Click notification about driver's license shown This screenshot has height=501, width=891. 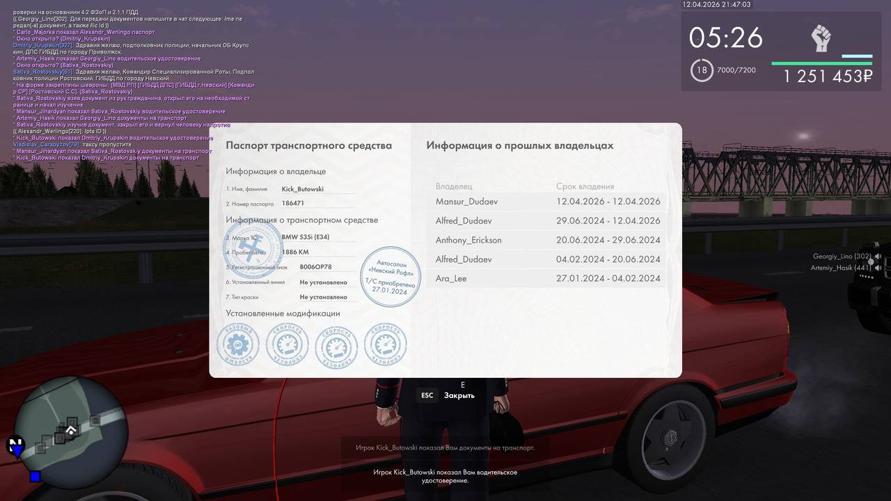coord(445,476)
